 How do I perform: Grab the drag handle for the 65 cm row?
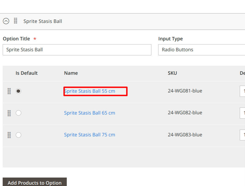(9, 113)
